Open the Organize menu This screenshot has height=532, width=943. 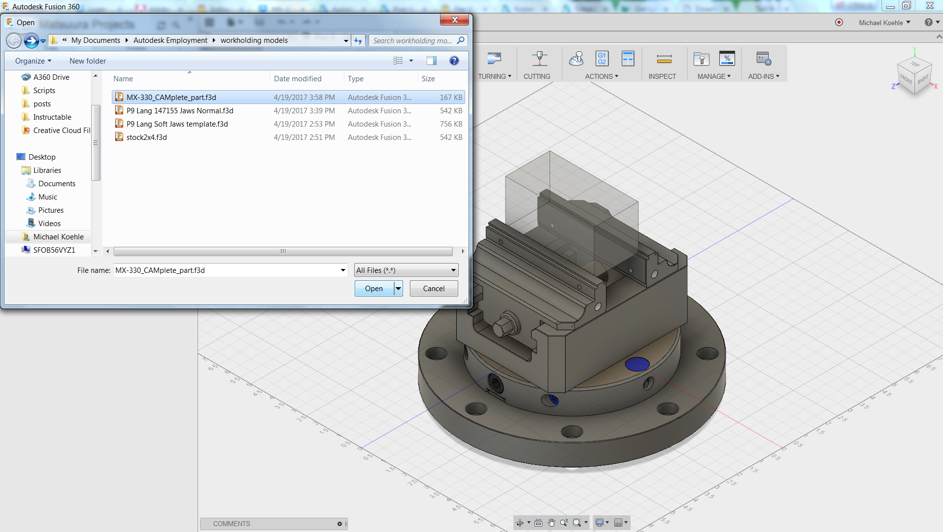[x=33, y=61]
